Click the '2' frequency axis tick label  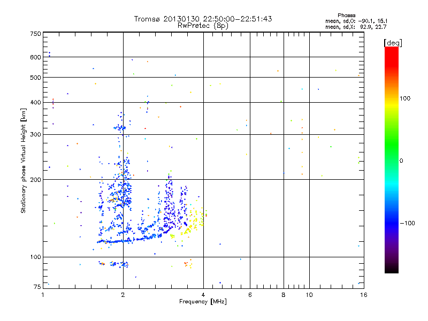pyautogui.click(x=123, y=295)
